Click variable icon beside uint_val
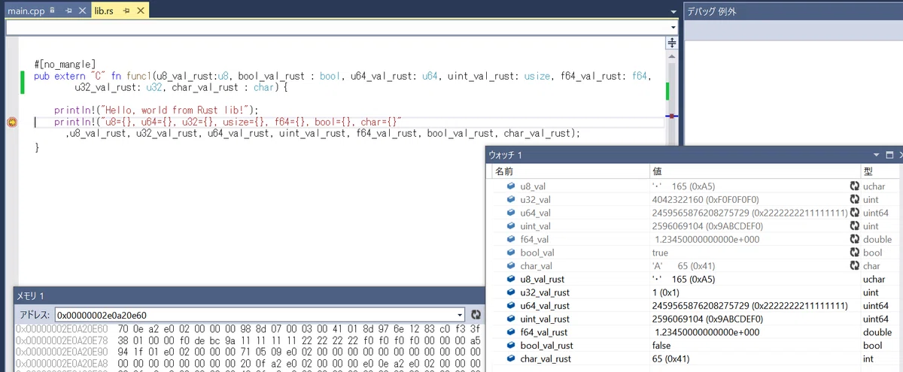The width and height of the screenshot is (903, 372). [x=512, y=225]
